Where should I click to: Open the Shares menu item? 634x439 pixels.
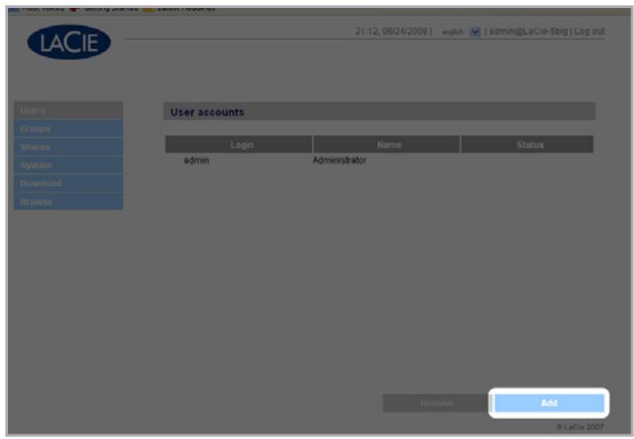coord(68,146)
